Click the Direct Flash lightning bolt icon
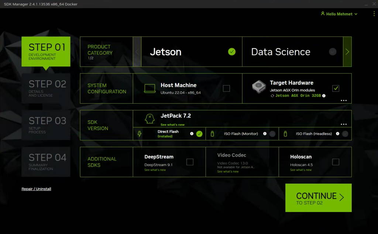 pos(139,134)
